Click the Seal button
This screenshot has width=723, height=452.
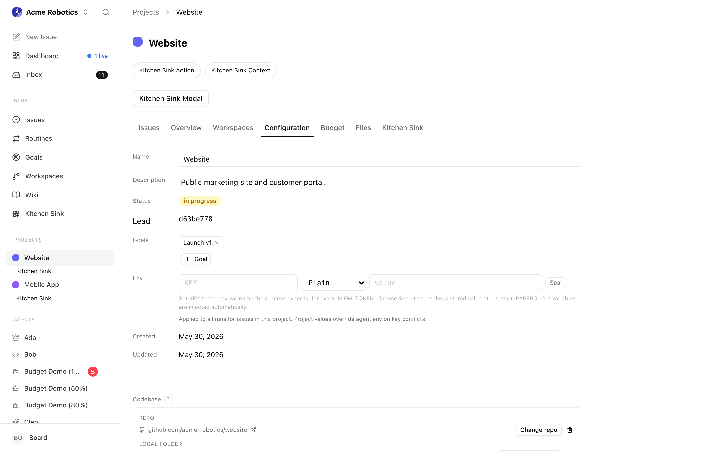tap(556, 283)
